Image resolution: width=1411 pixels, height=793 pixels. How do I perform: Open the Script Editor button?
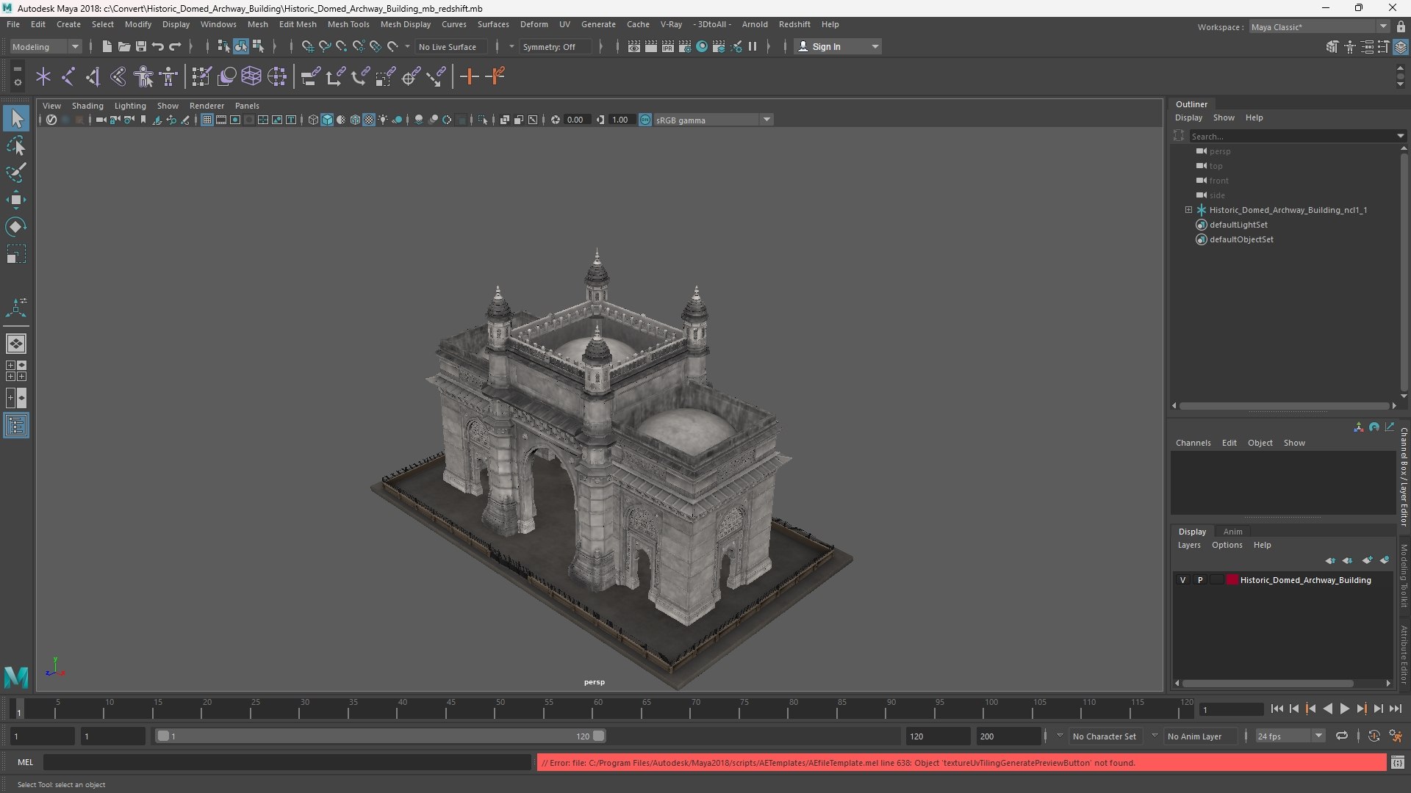tap(1397, 763)
